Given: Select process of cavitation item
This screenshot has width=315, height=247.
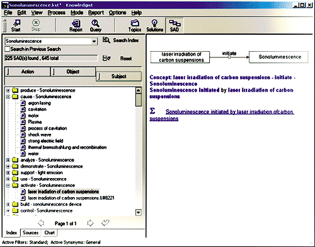Looking at the screenshot, I should [x=47, y=128].
